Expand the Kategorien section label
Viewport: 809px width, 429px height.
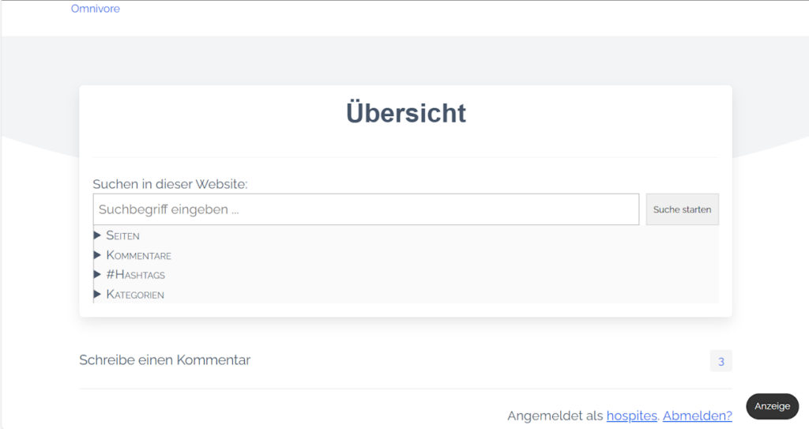[x=135, y=295]
